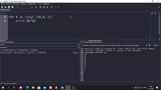Screen dimensions: 161x90
Task: Enable the 'Слова целиком' checkbox
Action: point(16,50)
